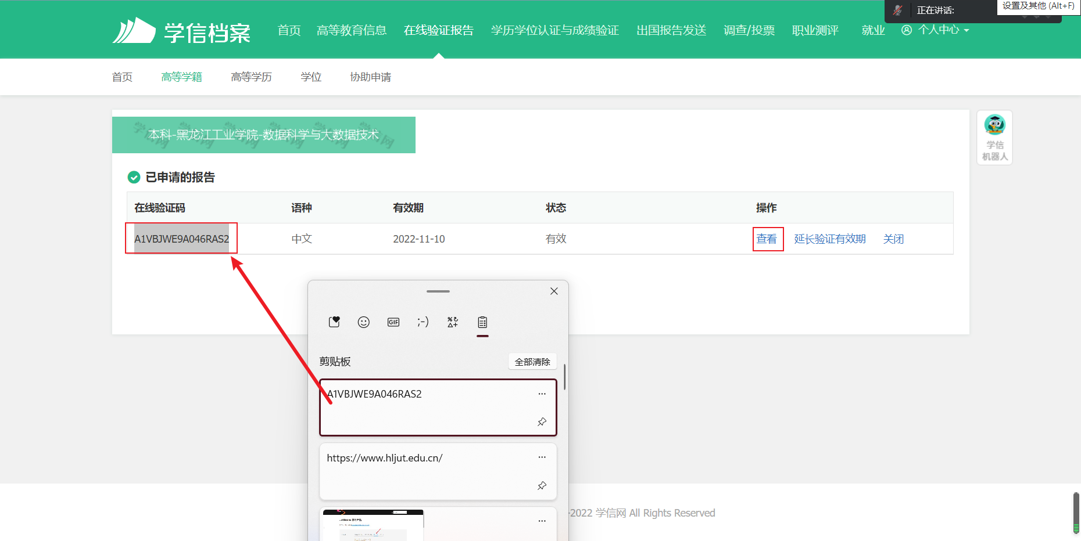1081x541 pixels.
Task: Close the clipboard panel with X
Action: click(x=554, y=291)
